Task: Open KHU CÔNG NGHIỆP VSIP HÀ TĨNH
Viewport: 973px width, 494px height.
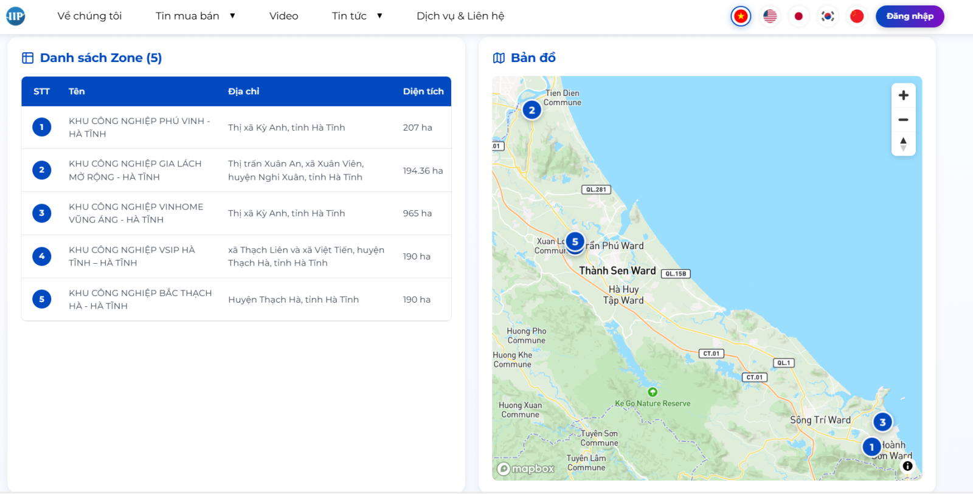Action: pos(236,256)
